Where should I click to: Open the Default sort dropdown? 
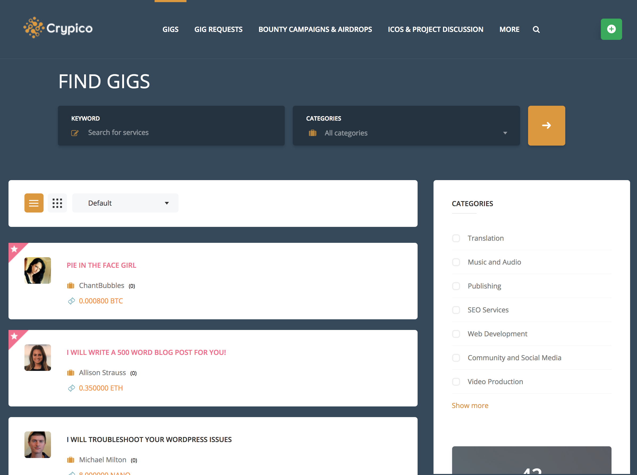tap(125, 203)
